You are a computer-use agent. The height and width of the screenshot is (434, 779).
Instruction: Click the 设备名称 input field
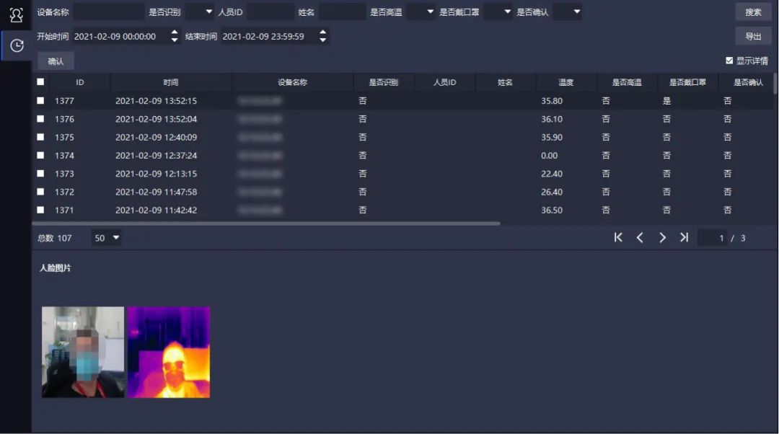pos(108,12)
